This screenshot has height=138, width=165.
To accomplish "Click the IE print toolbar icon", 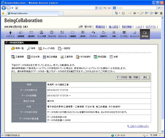I will click(135, 13).
